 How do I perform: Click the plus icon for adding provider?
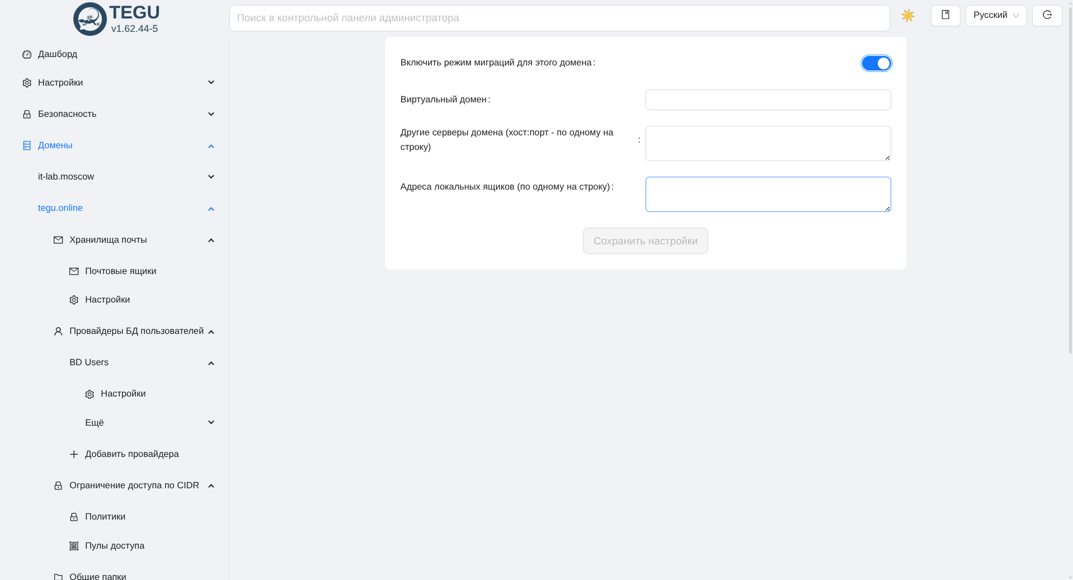coord(74,454)
